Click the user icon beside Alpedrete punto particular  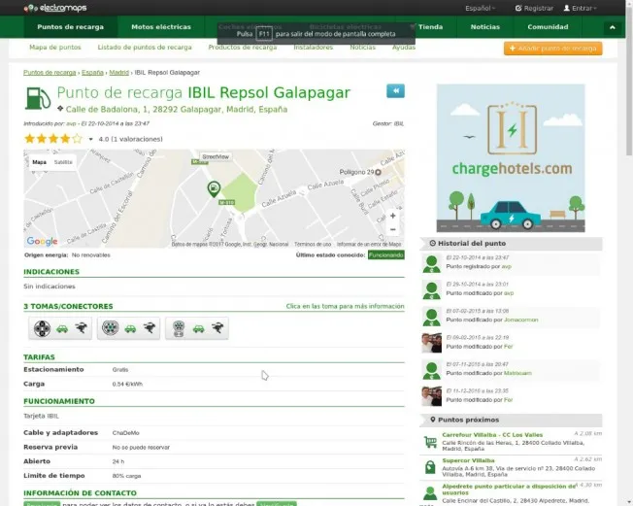coord(430,493)
